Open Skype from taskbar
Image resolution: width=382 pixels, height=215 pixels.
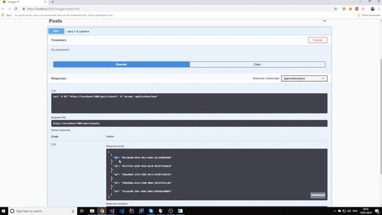[x=151, y=211]
